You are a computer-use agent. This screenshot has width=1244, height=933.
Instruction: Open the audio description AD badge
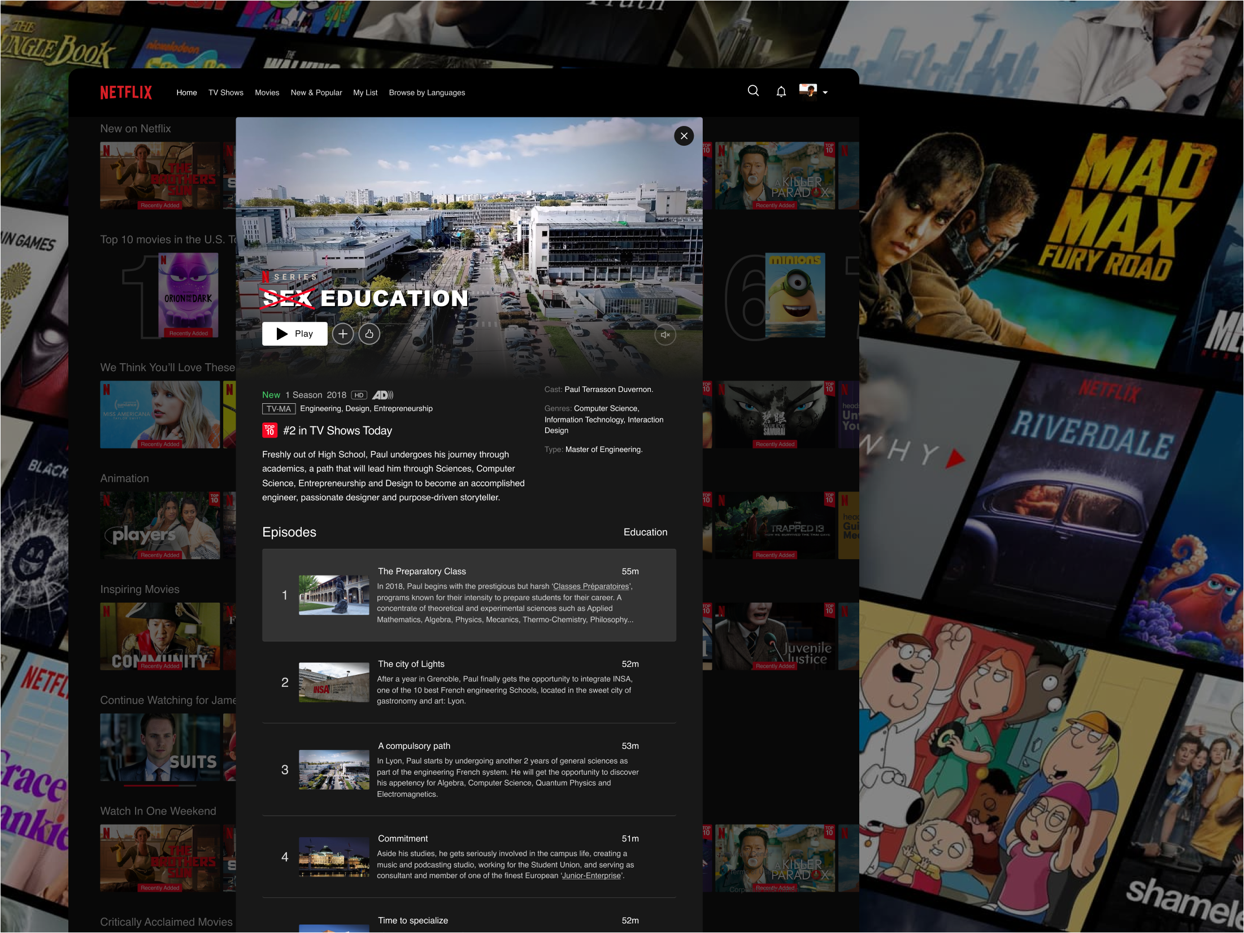click(x=382, y=395)
